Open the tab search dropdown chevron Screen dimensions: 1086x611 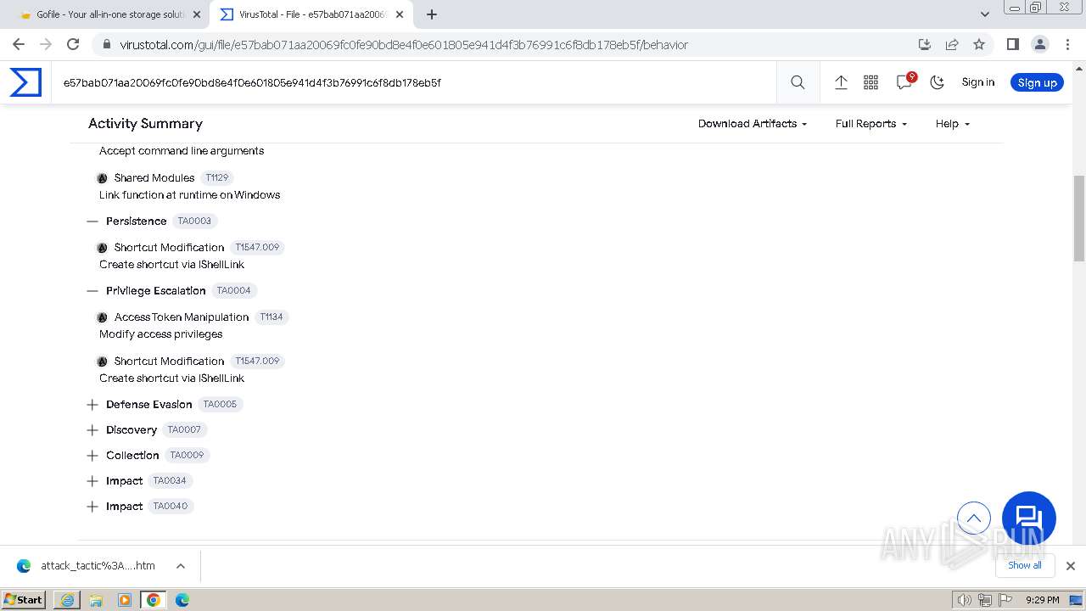(x=984, y=14)
